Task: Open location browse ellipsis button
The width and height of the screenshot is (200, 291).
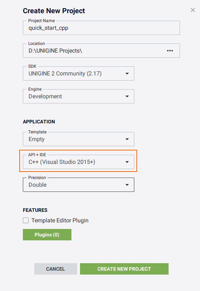Action: (x=170, y=51)
